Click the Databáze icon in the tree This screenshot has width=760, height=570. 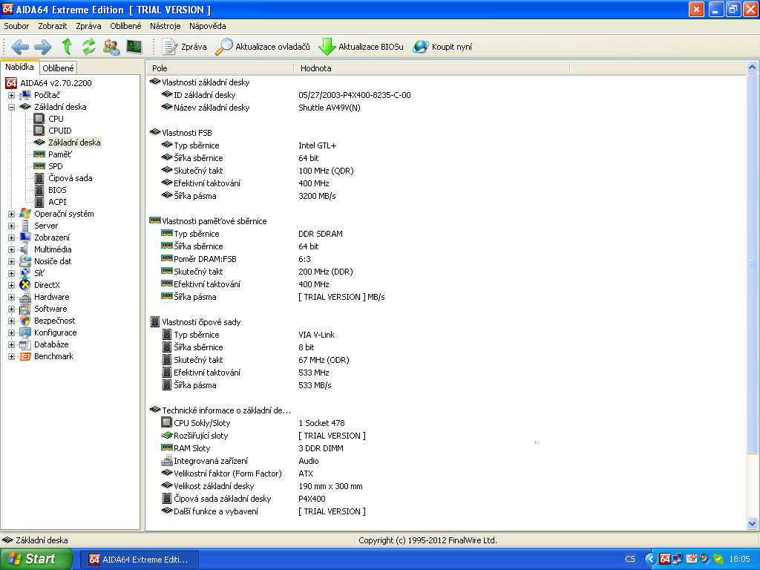pos(25,344)
